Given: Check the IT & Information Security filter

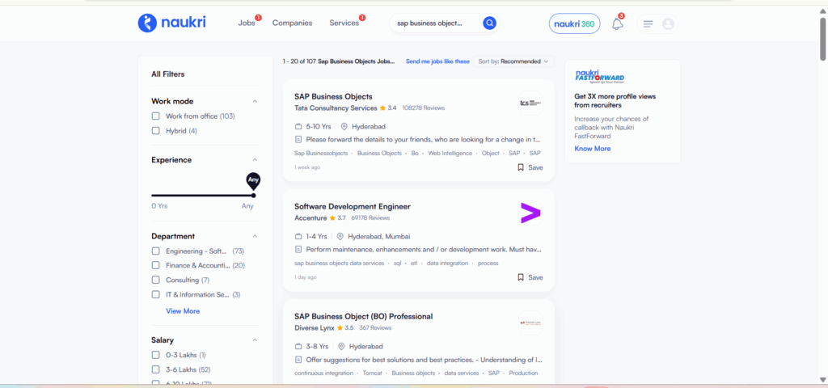Looking at the screenshot, I should click(x=156, y=294).
